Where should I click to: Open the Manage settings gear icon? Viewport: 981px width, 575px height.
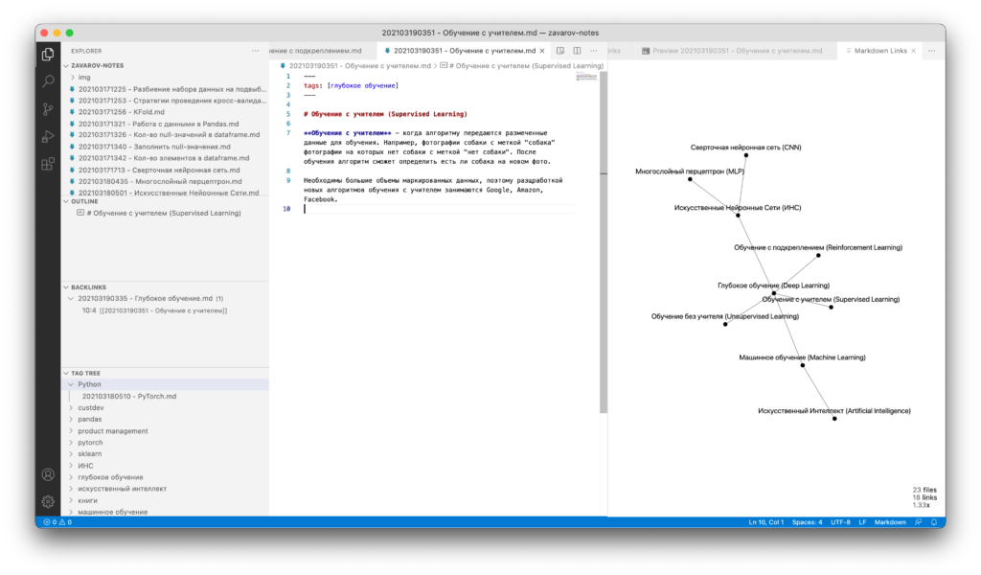(x=47, y=501)
